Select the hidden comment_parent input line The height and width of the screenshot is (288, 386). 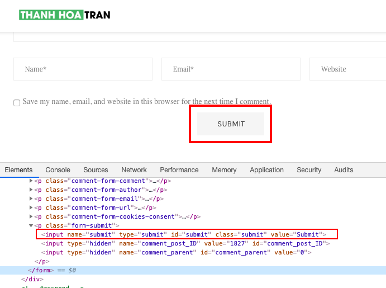click(177, 252)
